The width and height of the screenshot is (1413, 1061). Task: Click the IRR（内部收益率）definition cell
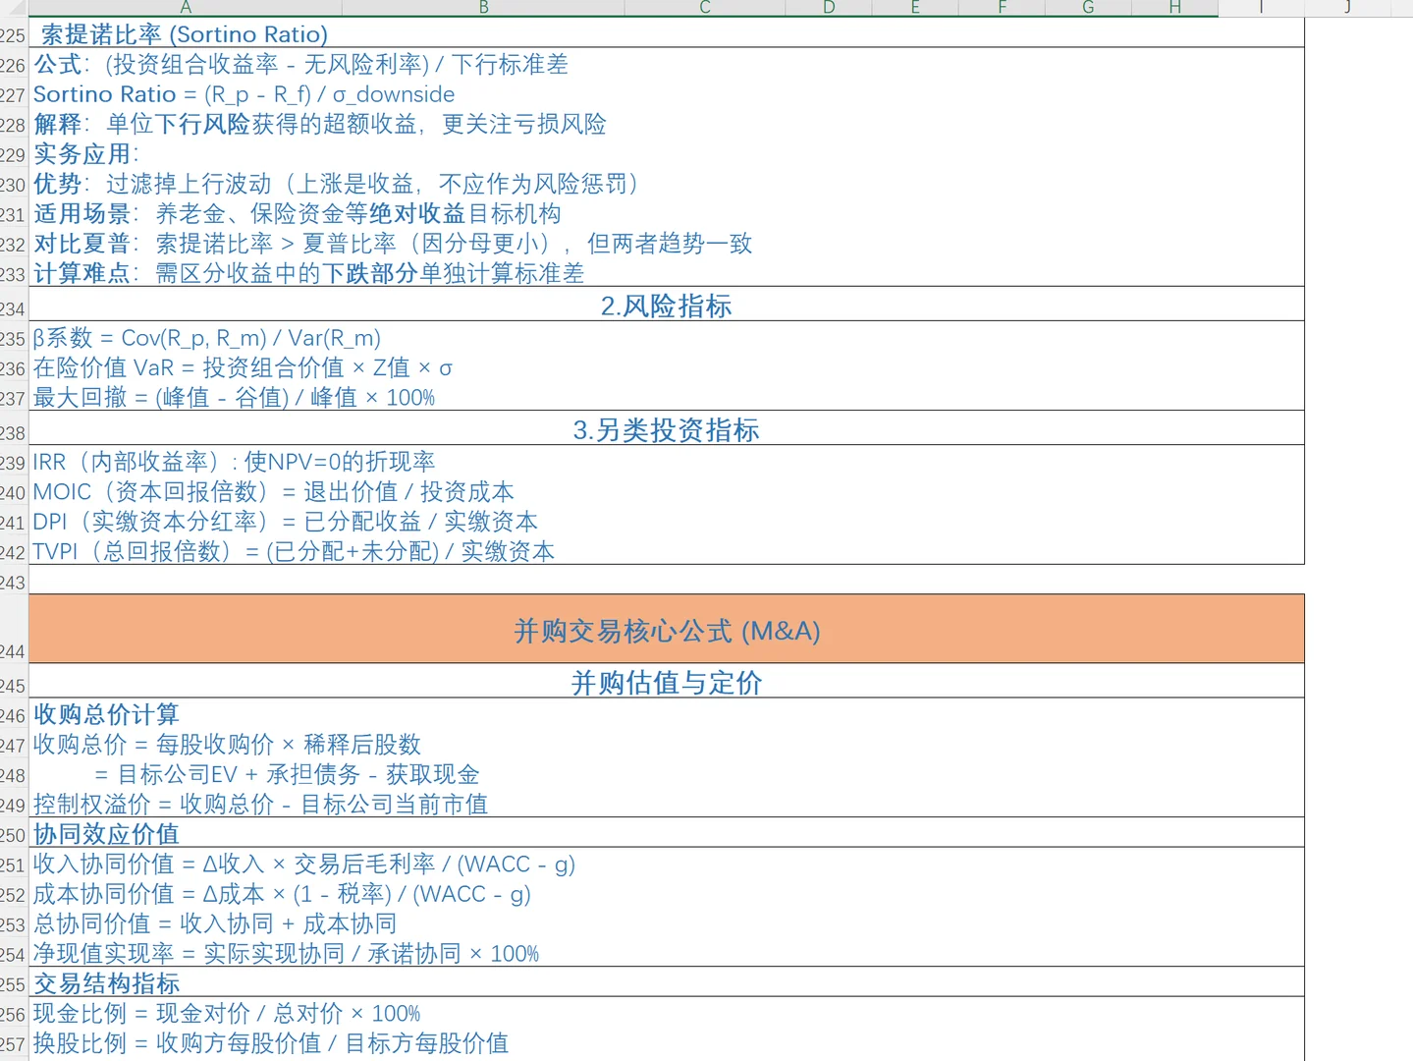tap(234, 462)
